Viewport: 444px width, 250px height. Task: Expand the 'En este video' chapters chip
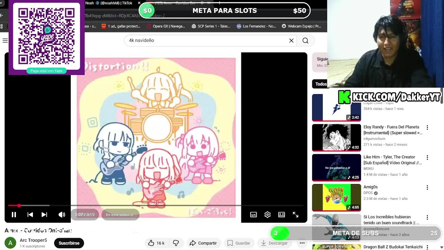point(120,215)
